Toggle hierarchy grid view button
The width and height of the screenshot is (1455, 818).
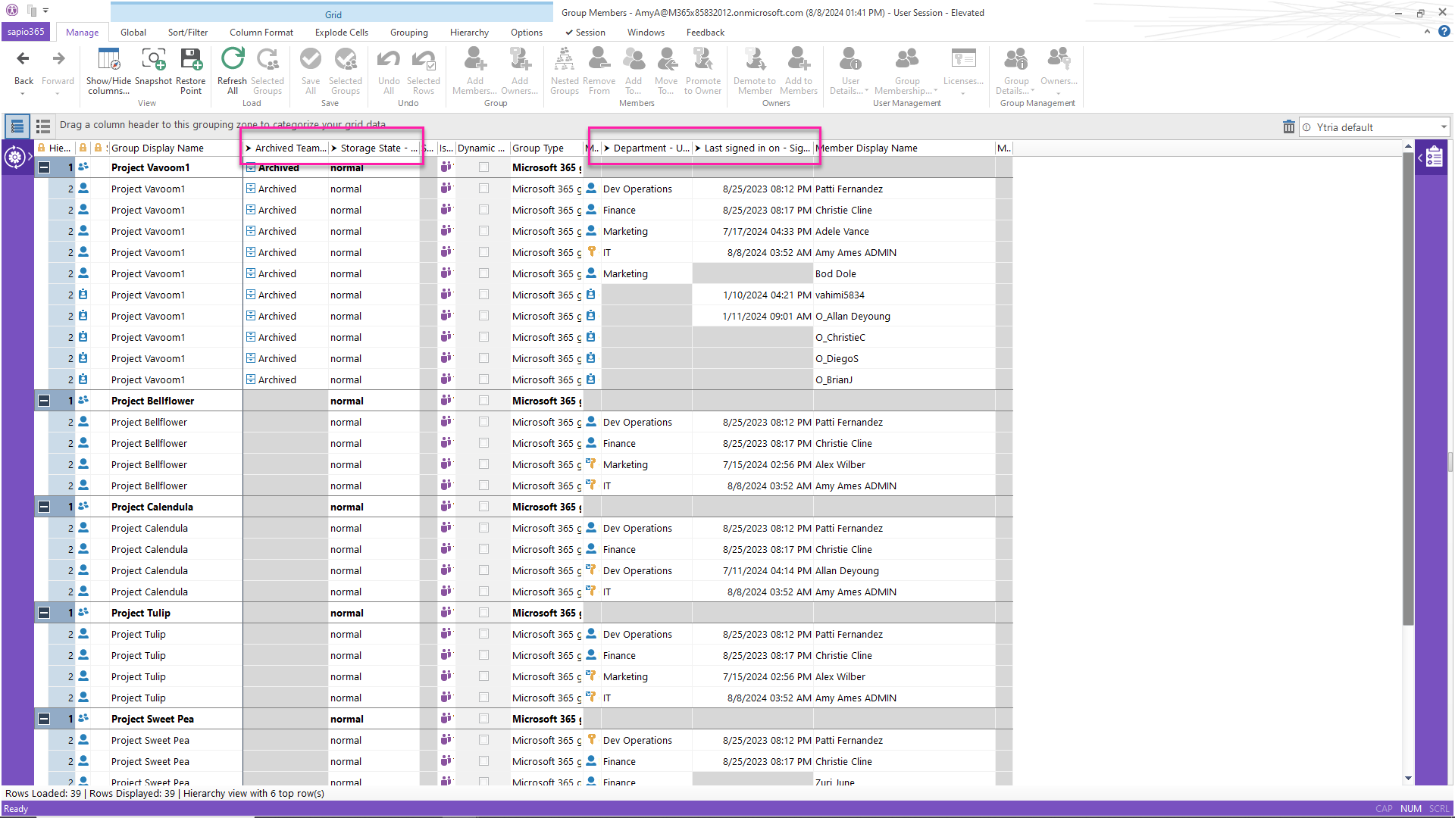[17, 126]
